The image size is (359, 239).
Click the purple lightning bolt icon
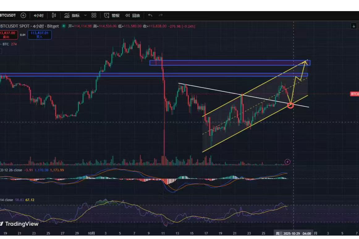point(287,162)
